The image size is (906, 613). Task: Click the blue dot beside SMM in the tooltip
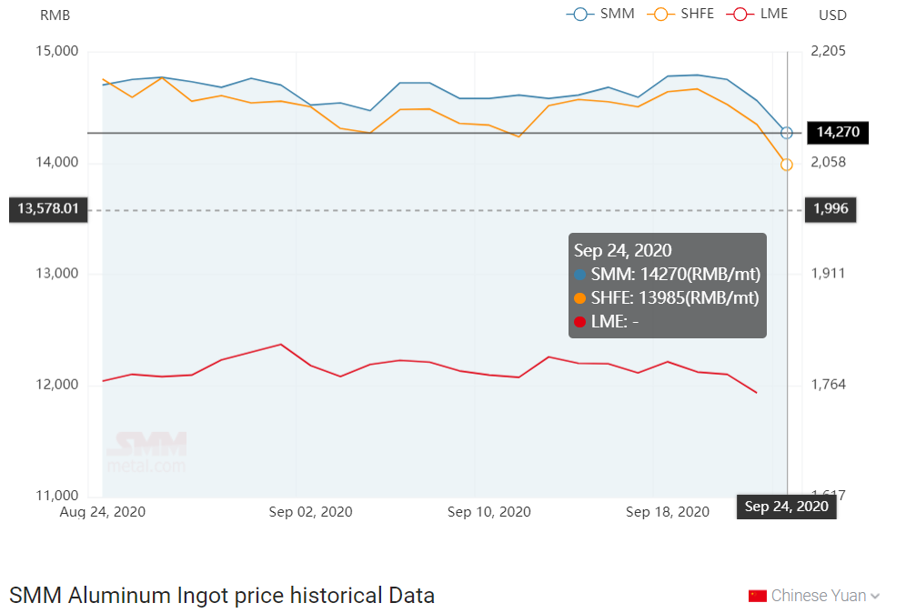[x=579, y=273]
